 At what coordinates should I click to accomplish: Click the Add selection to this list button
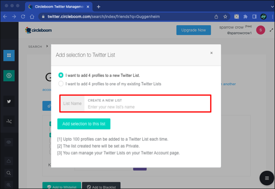coord(84,124)
